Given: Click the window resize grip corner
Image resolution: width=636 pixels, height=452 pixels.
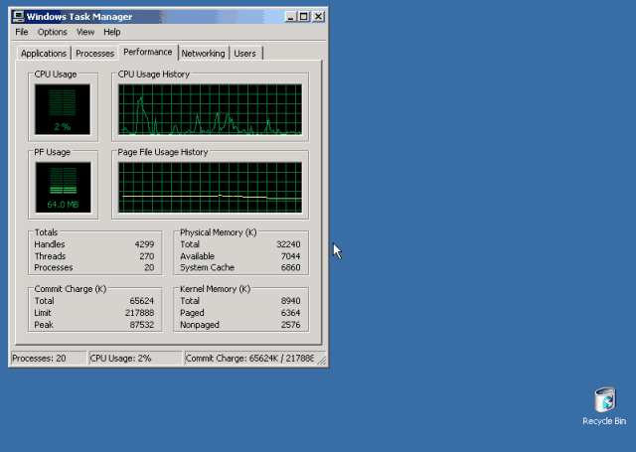Looking at the screenshot, I should (x=322, y=360).
